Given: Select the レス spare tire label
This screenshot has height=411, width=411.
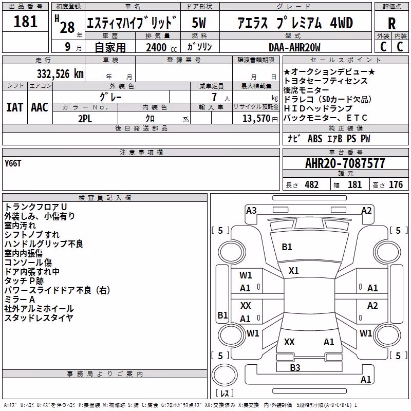Looking at the screenshot, I should point(225,393).
